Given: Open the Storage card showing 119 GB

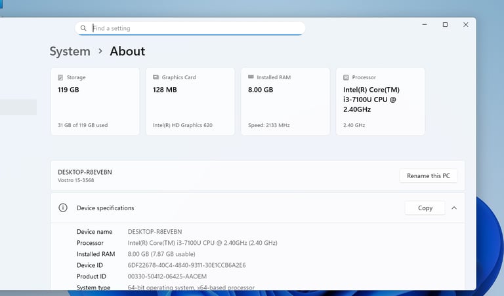Looking at the screenshot, I should [x=95, y=102].
